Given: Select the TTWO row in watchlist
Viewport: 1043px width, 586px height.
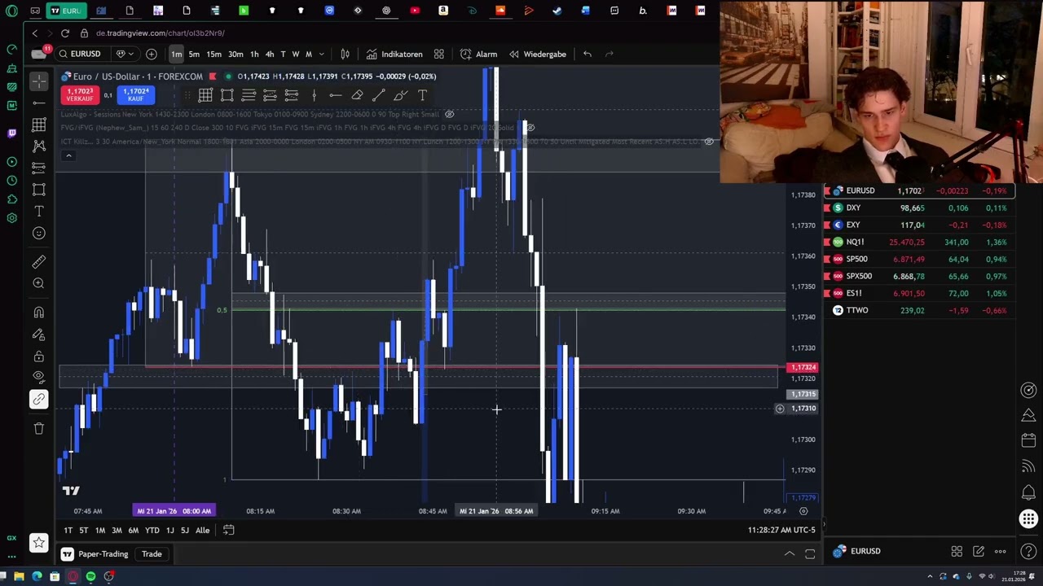Looking at the screenshot, I should coord(919,310).
